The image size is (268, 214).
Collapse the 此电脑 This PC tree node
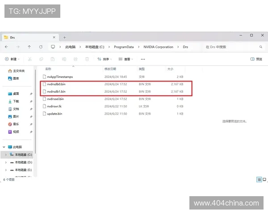[x=4, y=147]
